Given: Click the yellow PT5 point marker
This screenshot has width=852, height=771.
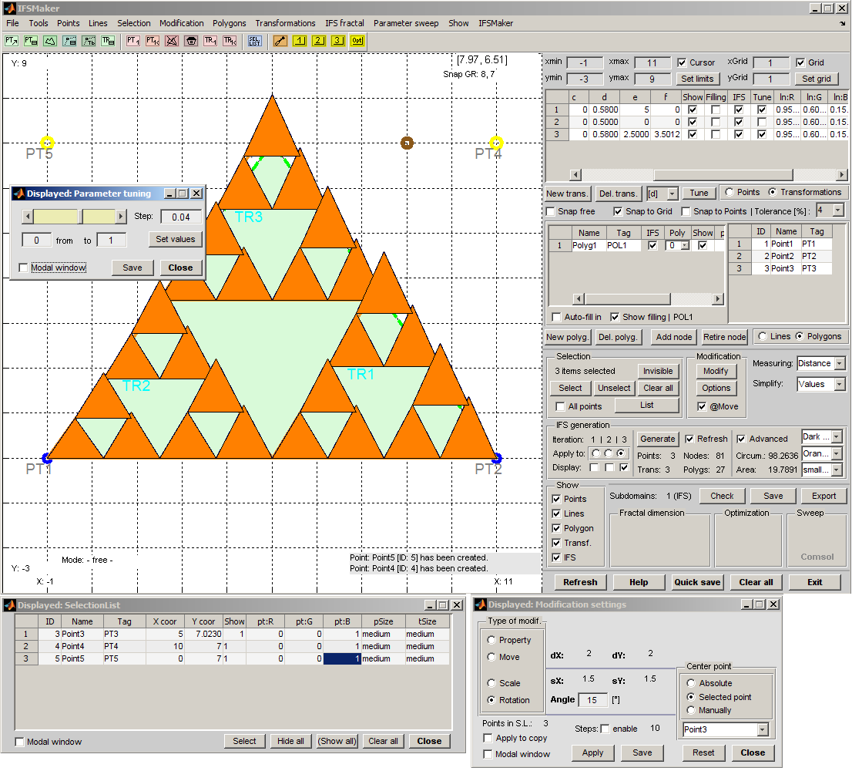Looking at the screenshot, I should pos(47,143).
